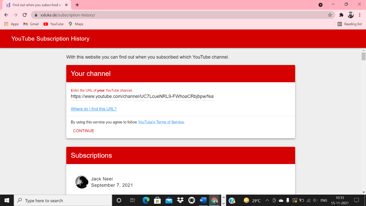The height and width of the screenshot is (206, 366).
Task: Click the Jack Neel channel name
Action: pos(102,179)
